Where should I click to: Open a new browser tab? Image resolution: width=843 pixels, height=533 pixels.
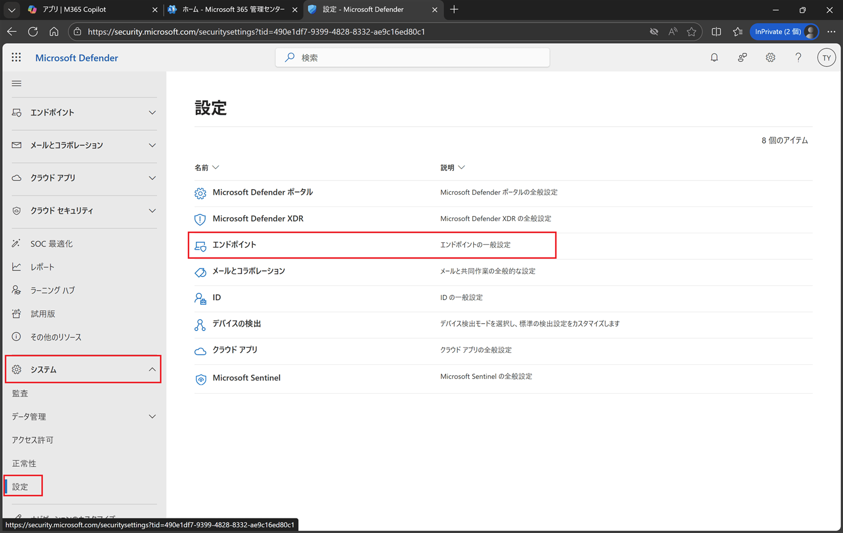(454, 10)
